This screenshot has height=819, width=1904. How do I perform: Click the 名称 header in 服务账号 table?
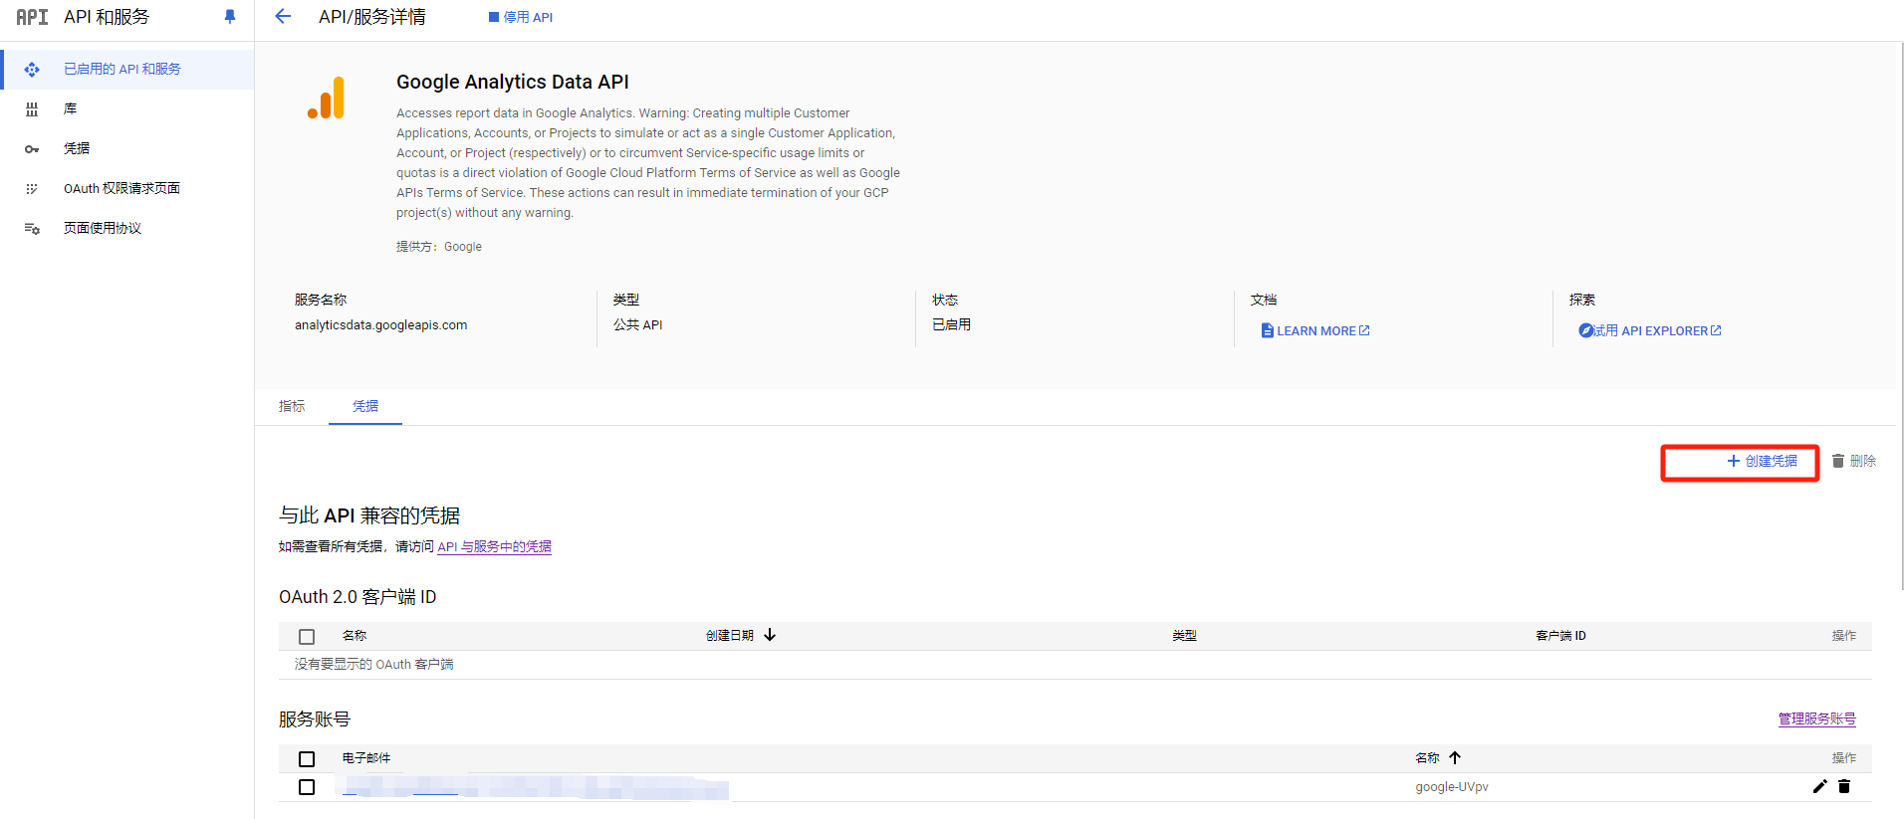click(1427, 757)
